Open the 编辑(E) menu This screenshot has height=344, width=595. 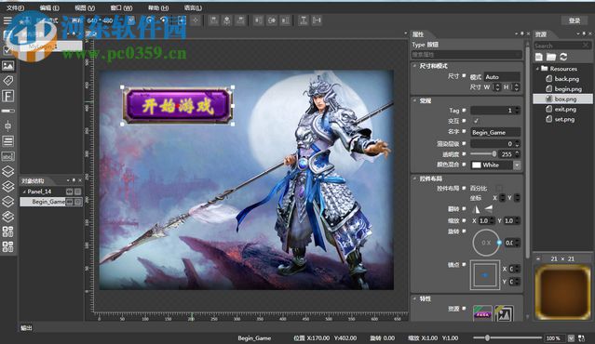(x=49, y=7)
